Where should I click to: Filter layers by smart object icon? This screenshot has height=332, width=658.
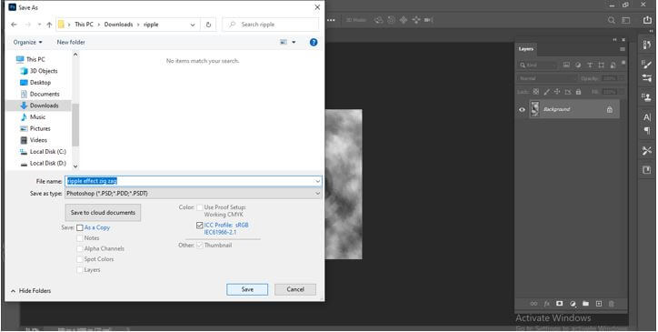(x=613, y=65)
